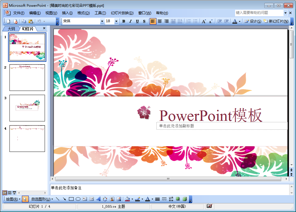Insert WordArt from the drawing toolbar
The image size is (296, 212).
coord(98,199)
